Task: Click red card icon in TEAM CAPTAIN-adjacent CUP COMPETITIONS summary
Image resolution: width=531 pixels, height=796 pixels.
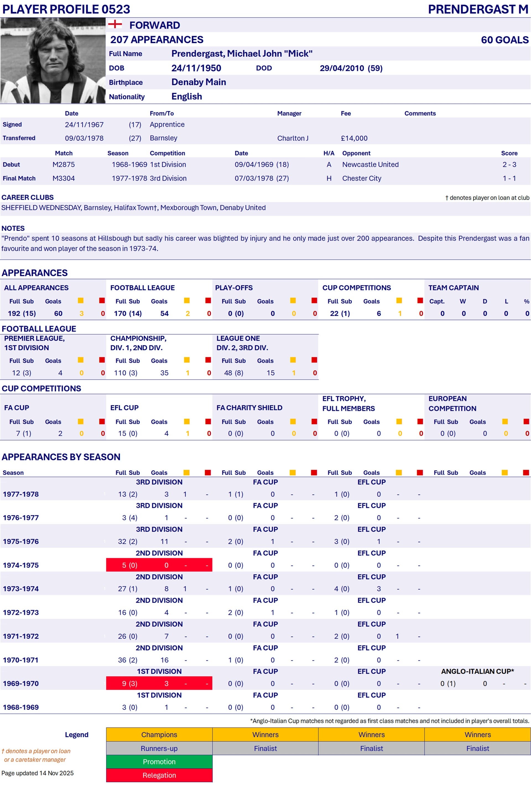Action: click(420, 300)
